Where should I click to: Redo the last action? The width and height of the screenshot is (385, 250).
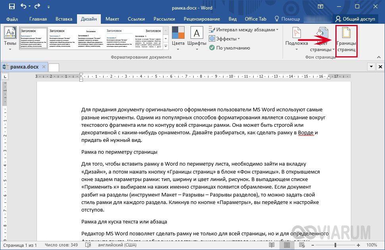pos(37,6)
